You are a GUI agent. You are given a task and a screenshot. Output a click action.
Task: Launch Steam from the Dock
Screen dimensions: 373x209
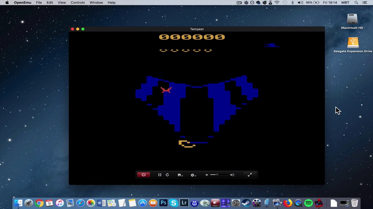pos(246,203)
